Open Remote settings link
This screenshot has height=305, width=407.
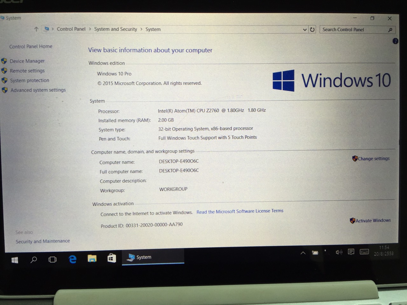(27, 71)
